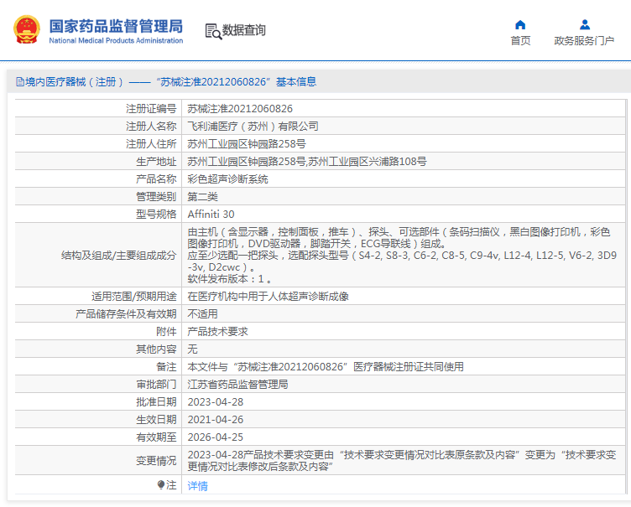This screenshot has width=631, height=507.
Task: Click the approval date 2023-04-28 cell
Action: click(x=215, y=402)
